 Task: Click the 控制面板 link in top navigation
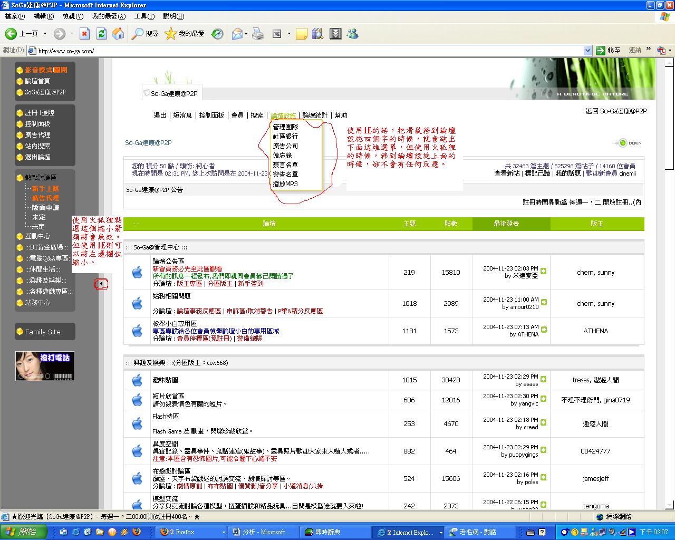tap(211, 115)
